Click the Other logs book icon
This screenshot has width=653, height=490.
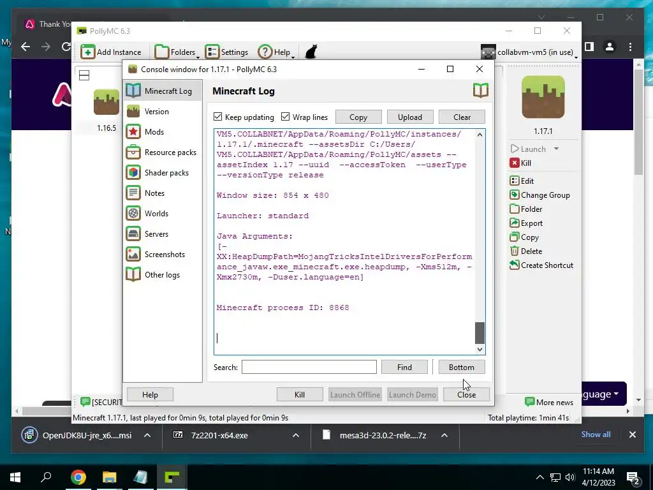tap(133, 274)
